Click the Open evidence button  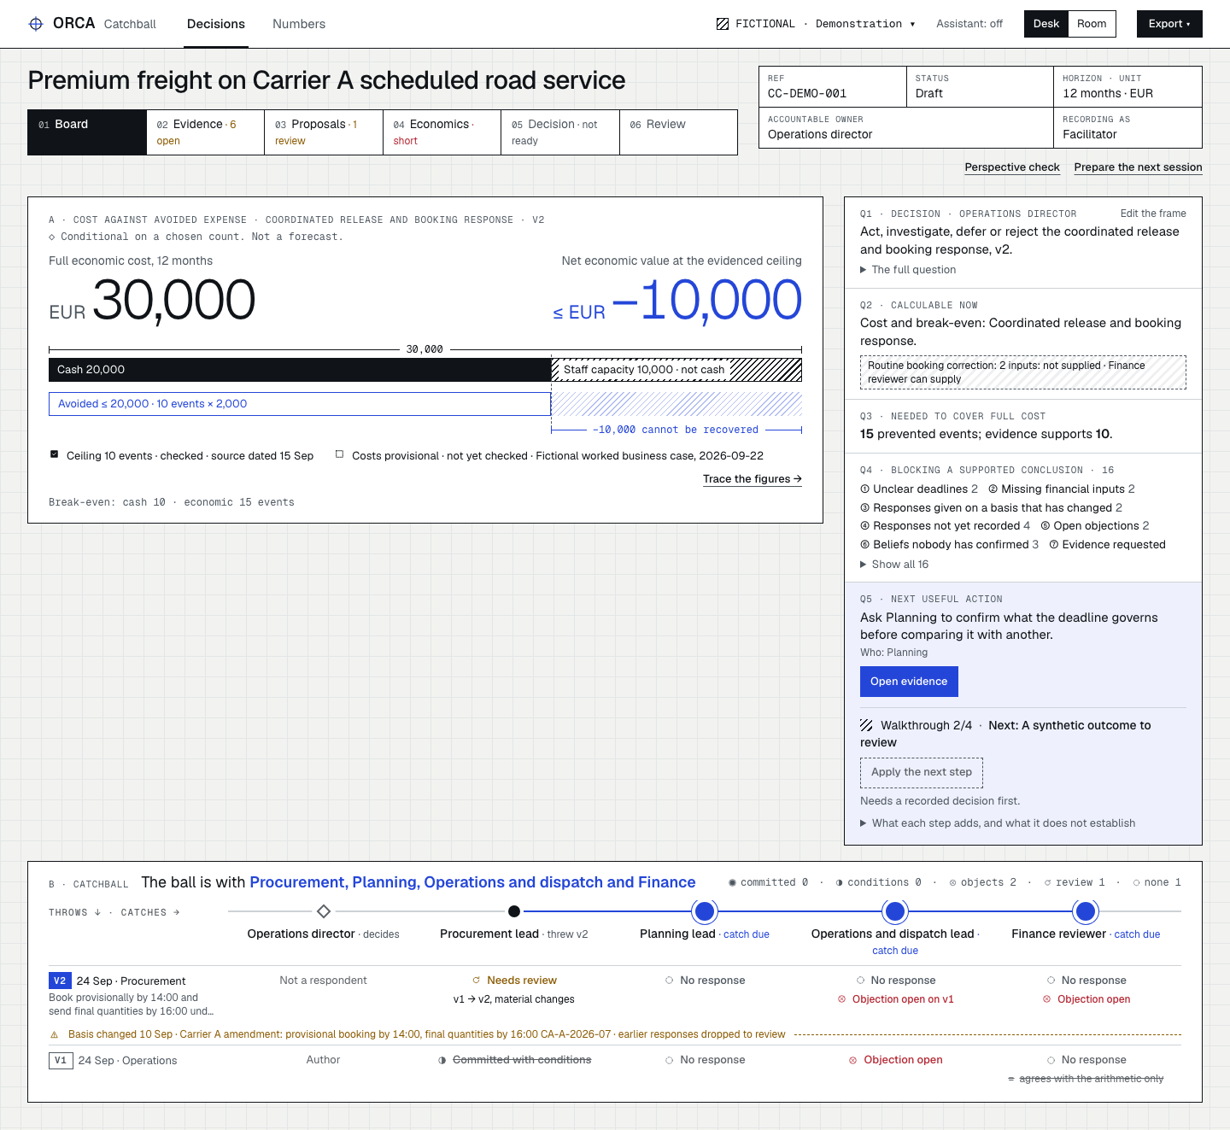tap(909, 682)
